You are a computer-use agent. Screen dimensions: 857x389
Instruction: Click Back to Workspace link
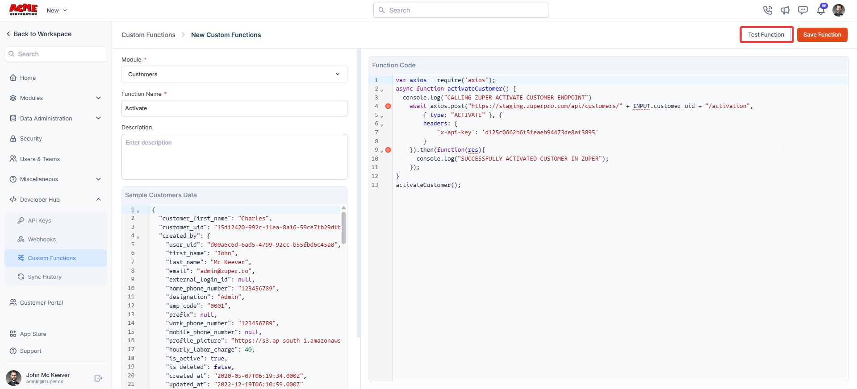[42, 34]
